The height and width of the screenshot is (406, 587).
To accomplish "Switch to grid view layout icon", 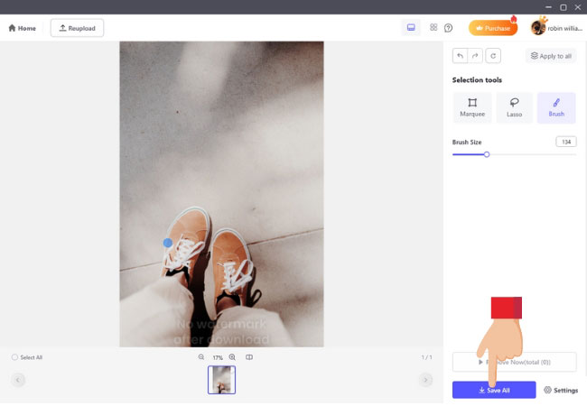I will [433, 28].
